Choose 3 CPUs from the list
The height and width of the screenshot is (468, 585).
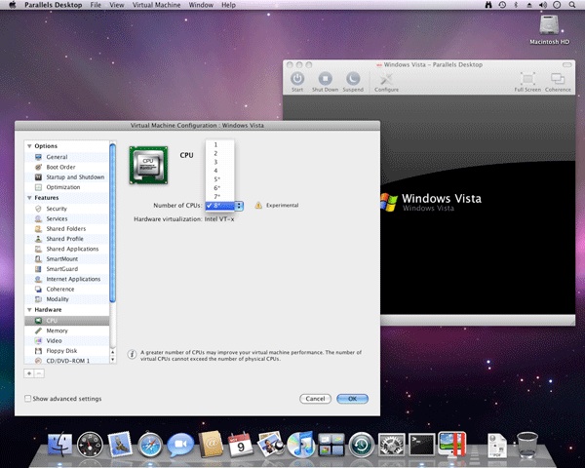(219, 162)
